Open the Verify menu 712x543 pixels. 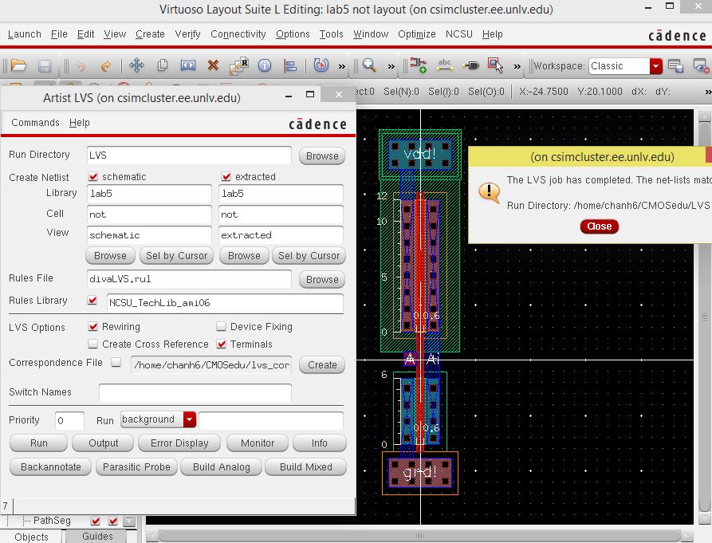[x=187, y=34]
